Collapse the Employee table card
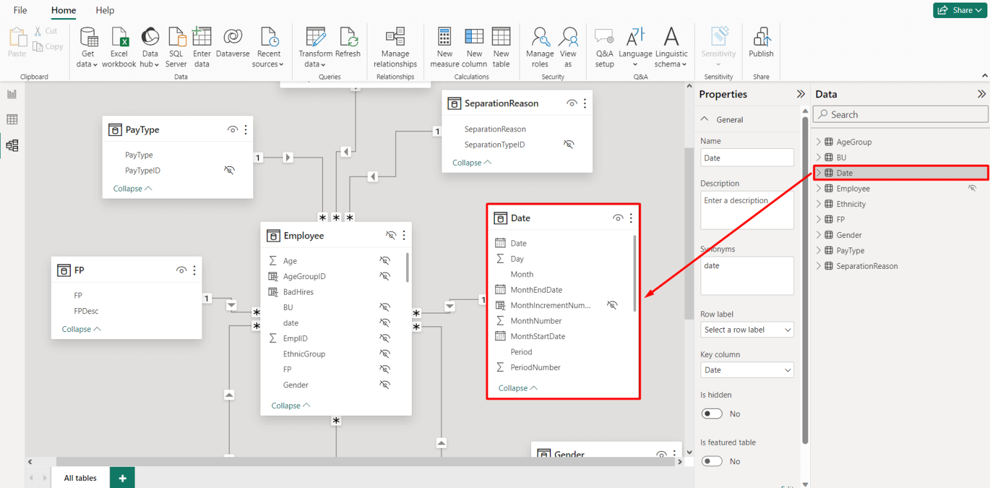This screenshot has width=990, height=488. 290,405
